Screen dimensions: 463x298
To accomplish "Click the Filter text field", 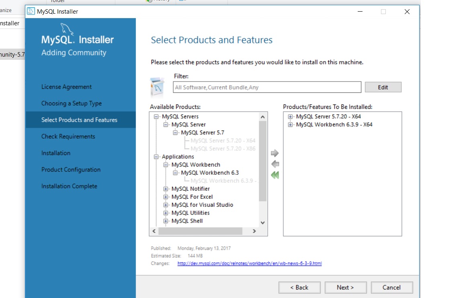I will tap(267, 87).
